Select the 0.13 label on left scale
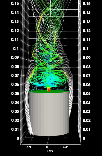Viewport: 102px width, 156px height. [x=15, y=22]
